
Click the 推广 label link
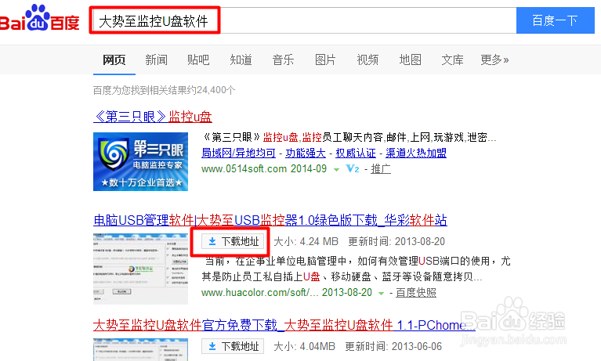(x=381, y=168)
